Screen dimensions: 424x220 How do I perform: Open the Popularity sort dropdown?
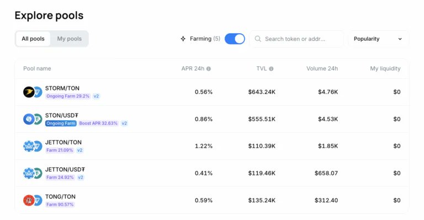click(378, 39)
